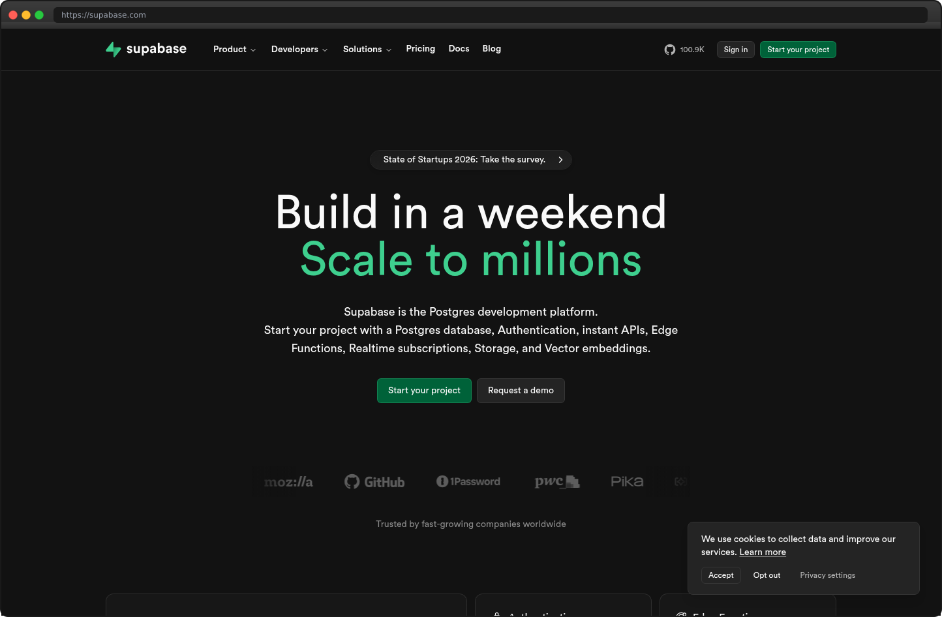Click the Edge Functions icon on the feature card

682,614
